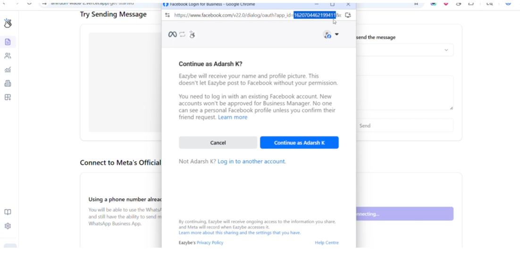Image resolution: width=520 pixels, height=258 pixels.
Task: Open the contacts people icon in sidebar
Action: click(8, 56)
